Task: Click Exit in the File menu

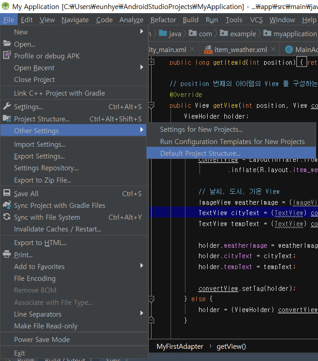Action: [x=74, y=353]
